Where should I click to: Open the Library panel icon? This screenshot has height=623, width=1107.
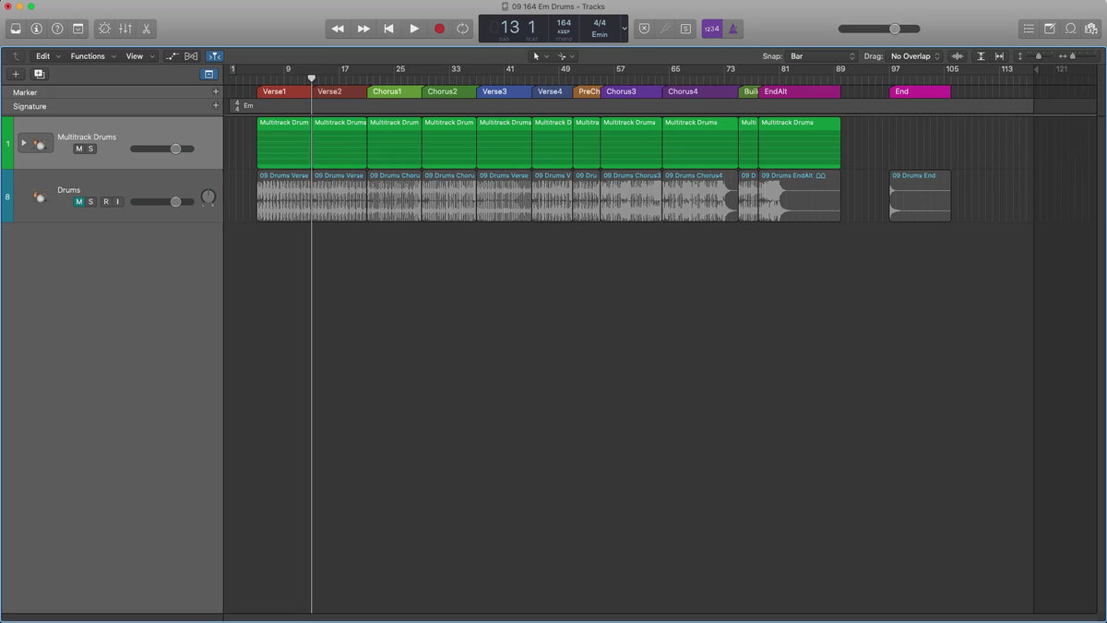point(17,29)
